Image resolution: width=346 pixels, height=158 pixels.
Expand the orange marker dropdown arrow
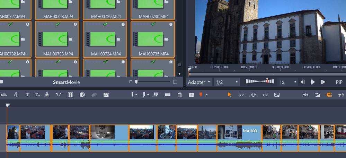(207, 95)
